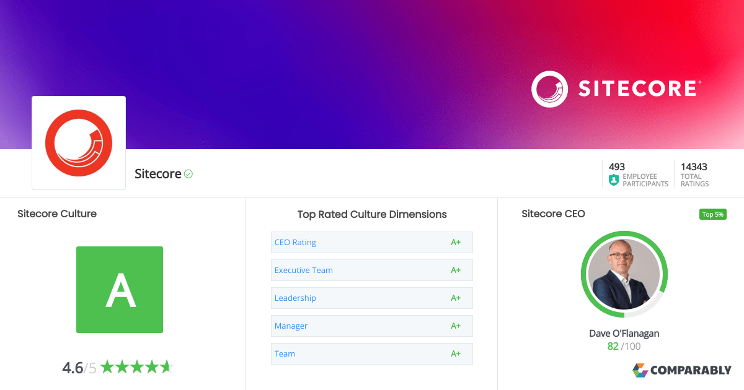Click the A+ grade beside CEO Rating
This screenshot has width=744, height=390.
click(456, 242)
